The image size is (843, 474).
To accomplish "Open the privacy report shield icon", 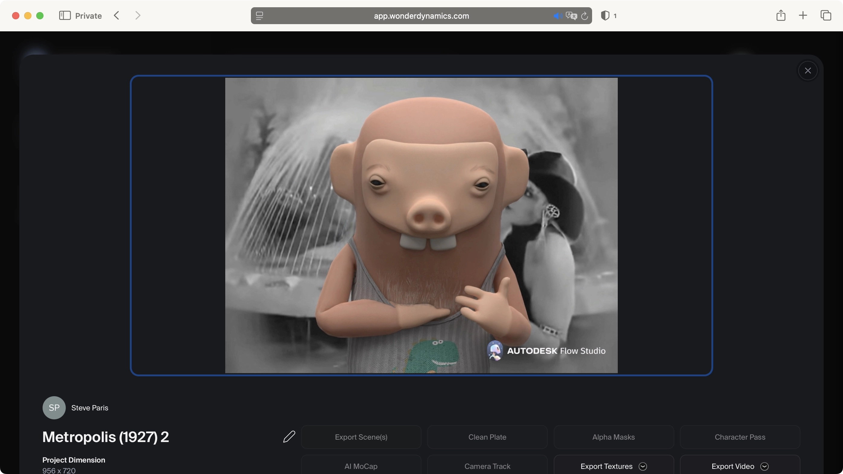I will [605, 16].
